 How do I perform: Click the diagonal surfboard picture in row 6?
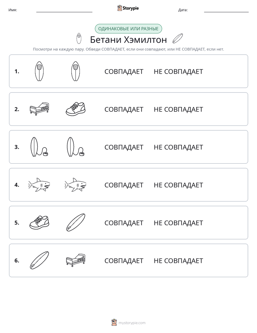[39, 260]
